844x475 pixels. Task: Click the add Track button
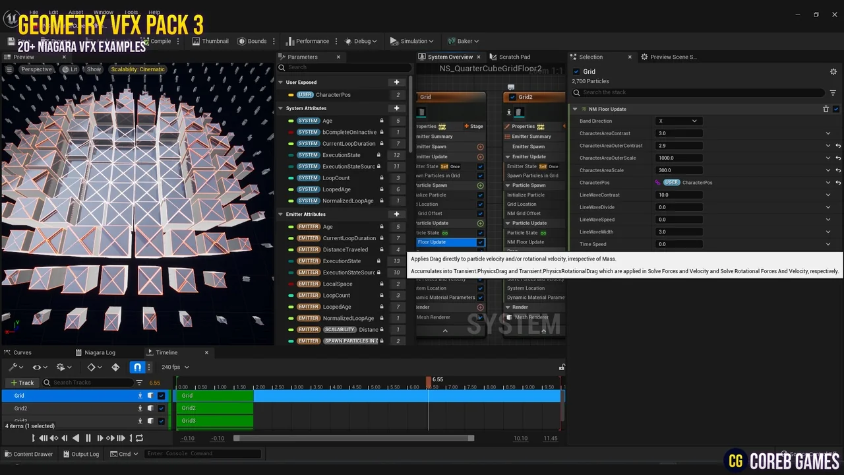22,383
